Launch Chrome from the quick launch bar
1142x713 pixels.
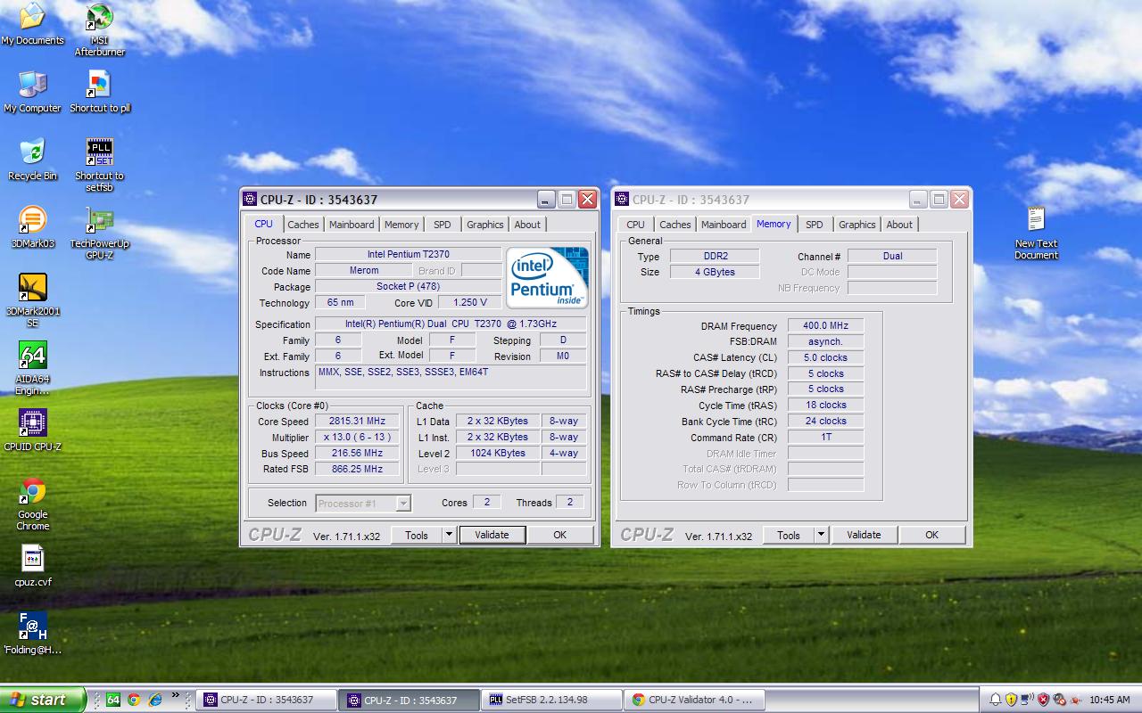[x=134, y=700]
